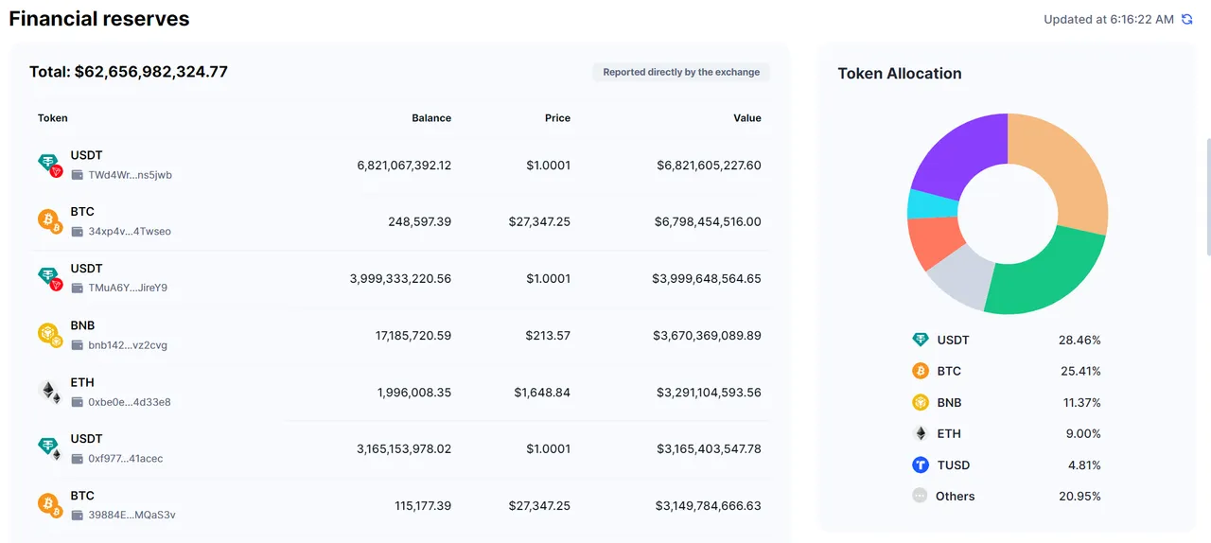
Task: Click the TUSD icon in the allocation legend
Action: pos(921,464)
